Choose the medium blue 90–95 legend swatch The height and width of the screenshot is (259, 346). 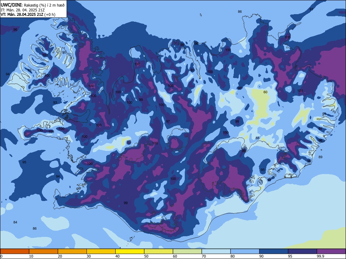(x=274, y=251)
